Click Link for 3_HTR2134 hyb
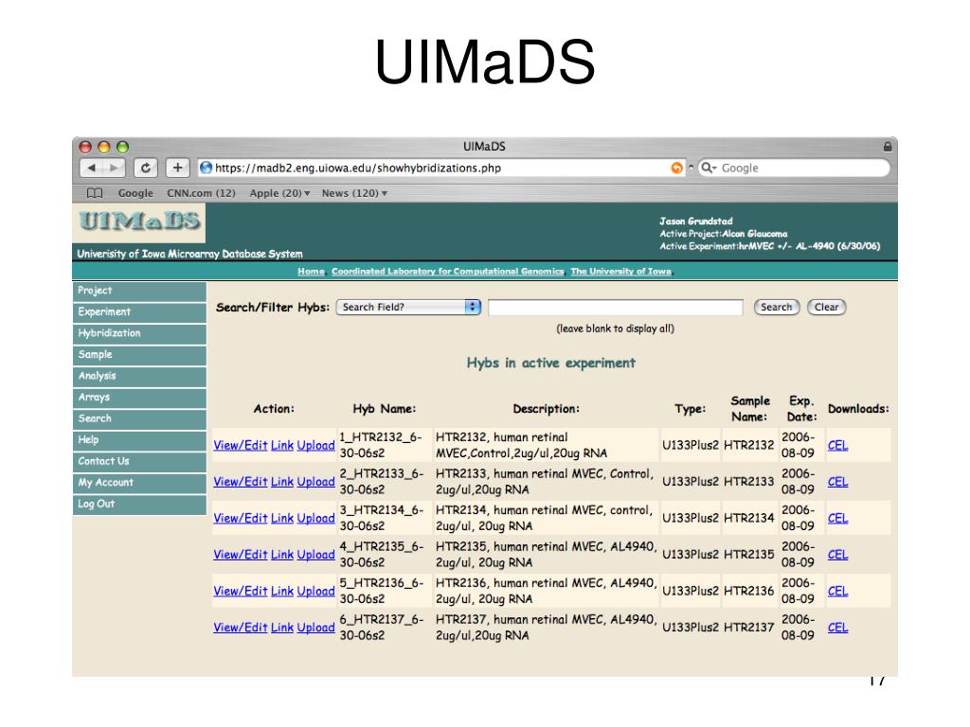The height and width of the screenshot is (727, 970). click(282, 518)
